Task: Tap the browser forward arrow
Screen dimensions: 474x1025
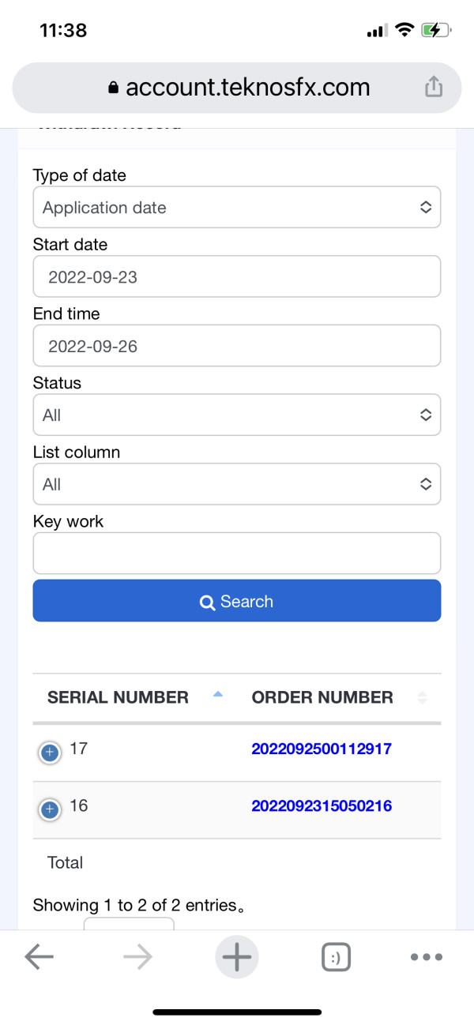Action: (137, 957)
